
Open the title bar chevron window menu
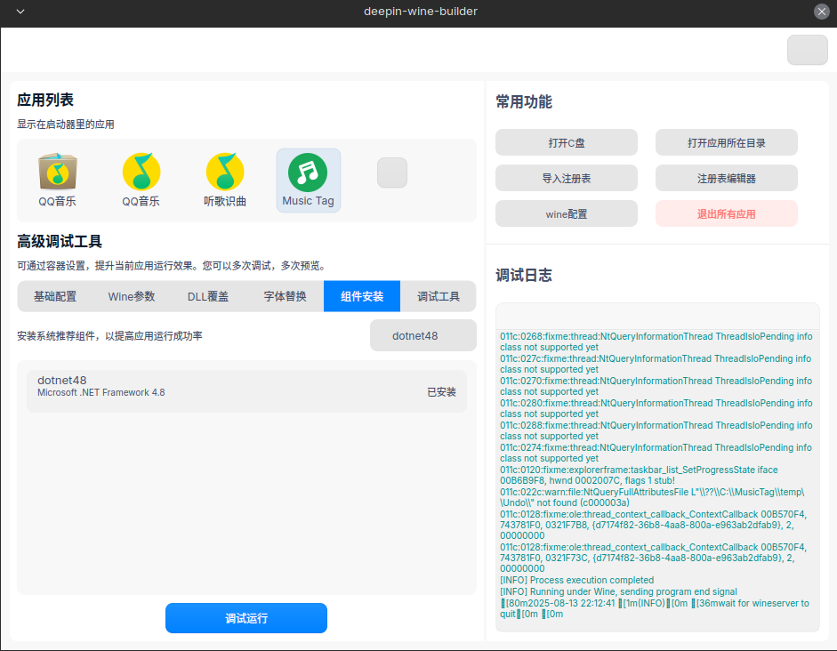pyautogui.click(x=20, y=12)
